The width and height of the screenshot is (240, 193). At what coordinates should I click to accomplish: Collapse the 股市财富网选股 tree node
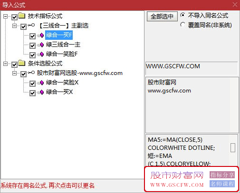(15, 73)
